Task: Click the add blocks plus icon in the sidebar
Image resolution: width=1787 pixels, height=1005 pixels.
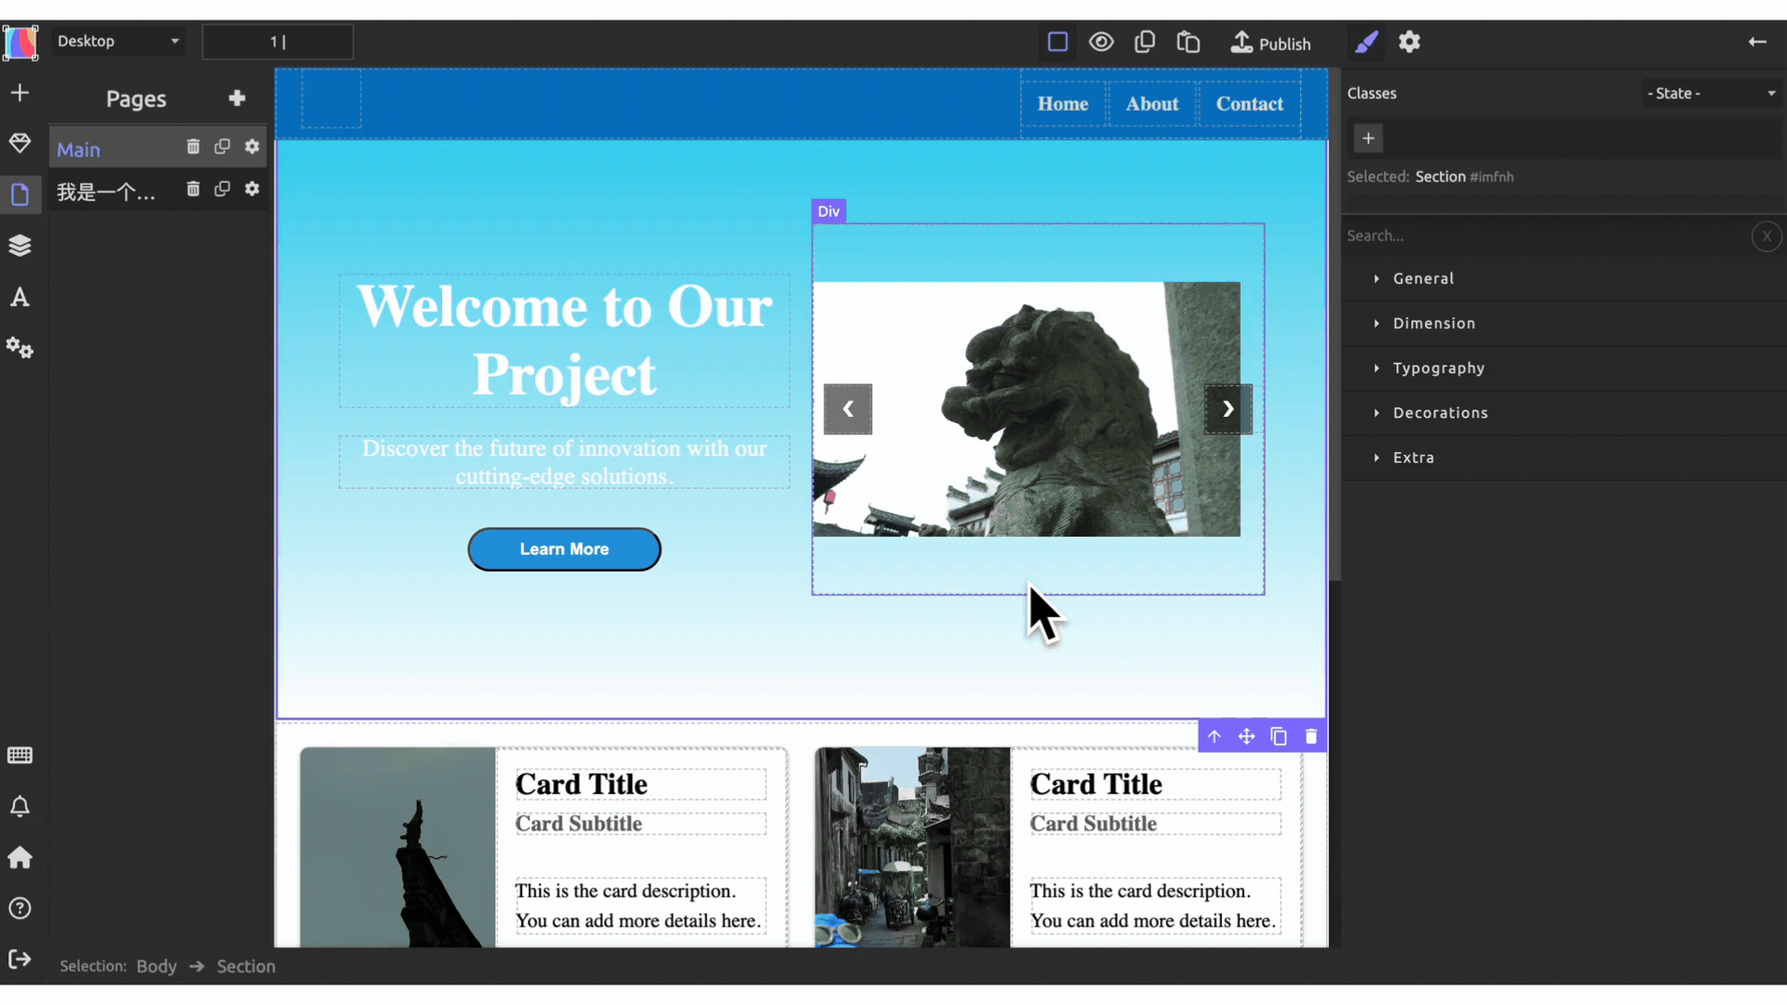Action: click(20, 93)
